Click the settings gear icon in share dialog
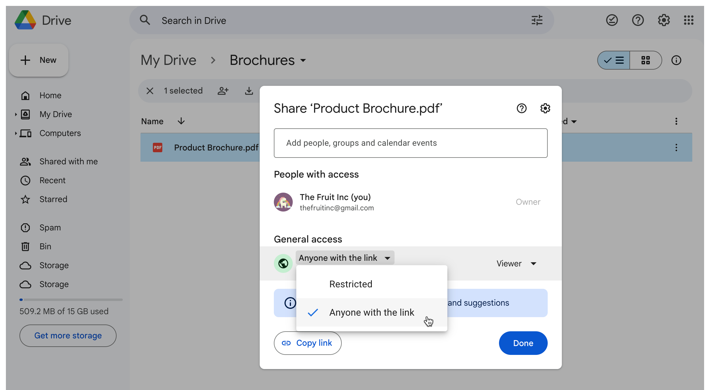The width and height of the screenshot is (710, 390). [545, 108]
